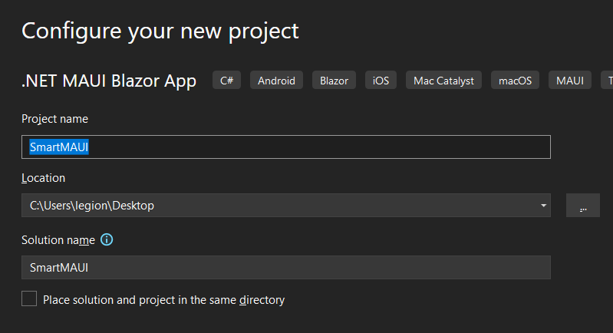Click the 'Configure your new project' heading

pos(160,31)
